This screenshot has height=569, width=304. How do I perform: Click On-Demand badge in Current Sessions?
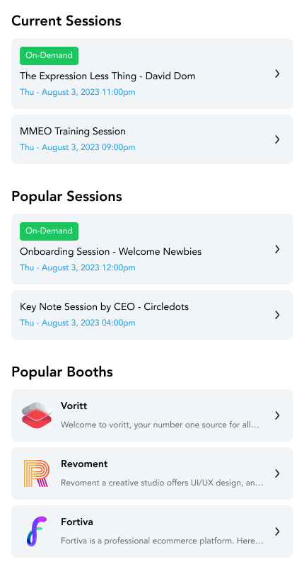pyautogui.click(x=49, y=55)
